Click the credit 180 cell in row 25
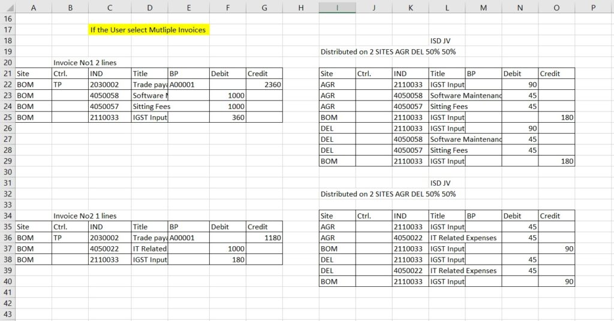 (556, 117)
